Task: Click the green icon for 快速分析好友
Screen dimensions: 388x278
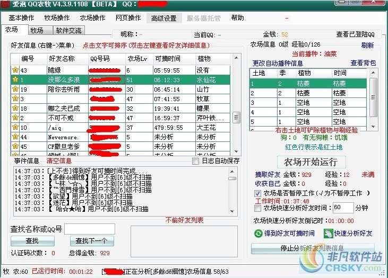Action: click(328, 234)
